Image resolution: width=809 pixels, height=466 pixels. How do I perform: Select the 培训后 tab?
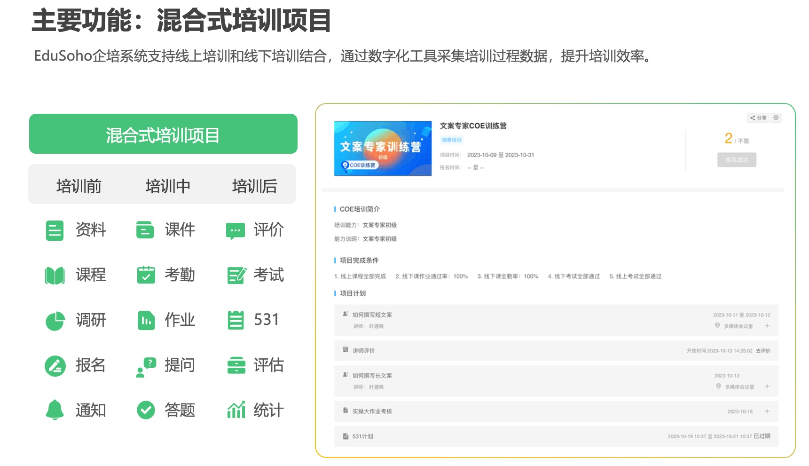(254, 186)
